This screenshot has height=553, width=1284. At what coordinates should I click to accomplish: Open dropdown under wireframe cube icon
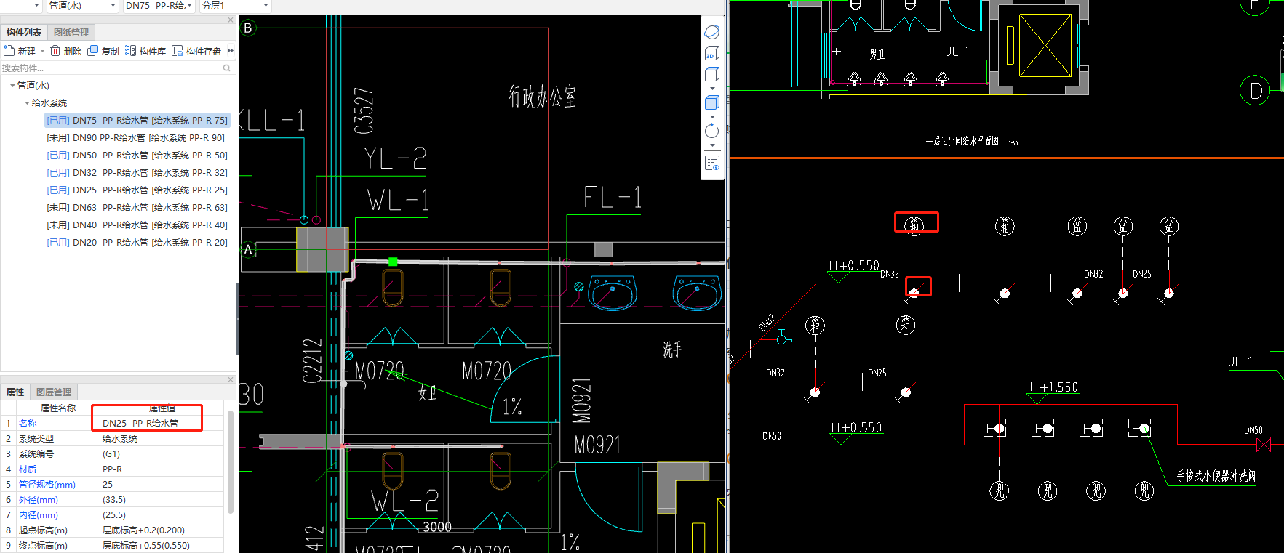point(712,89)
